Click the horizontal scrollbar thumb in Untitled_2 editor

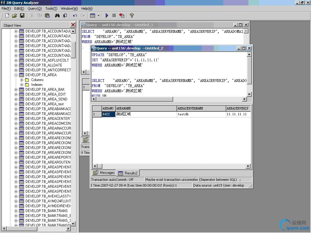(135, 99)
